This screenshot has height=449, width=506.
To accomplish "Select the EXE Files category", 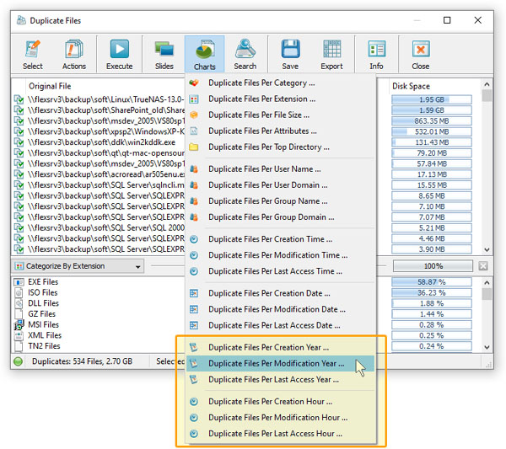I will pyautogui.click(x=43, y=282).
